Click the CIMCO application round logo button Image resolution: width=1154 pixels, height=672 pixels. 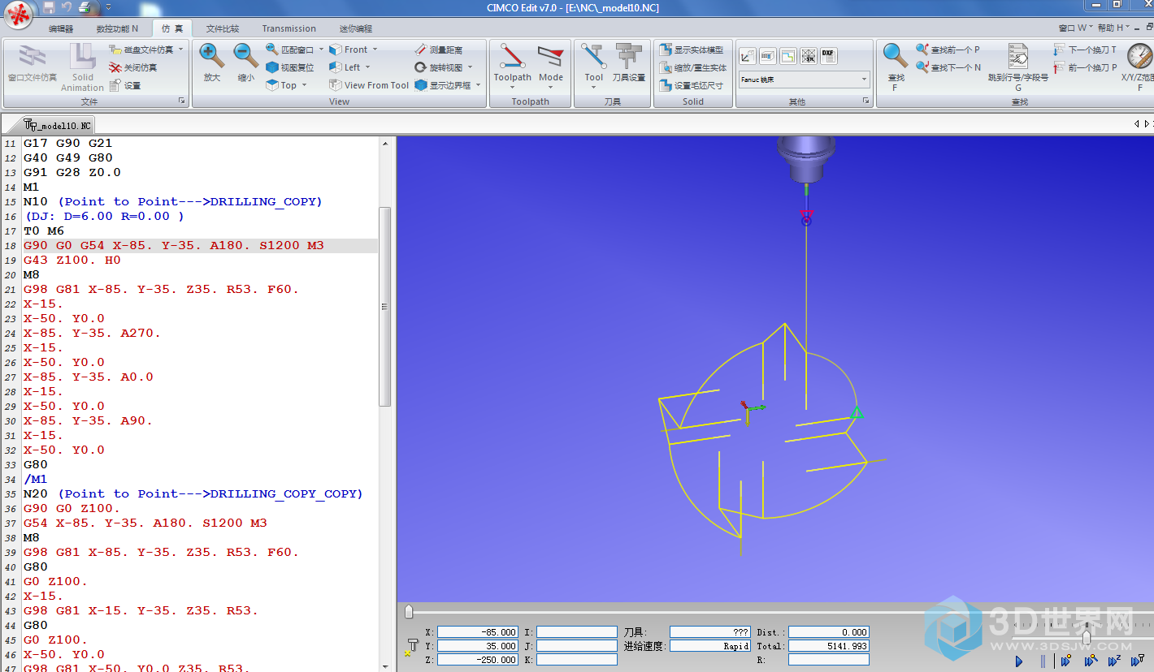pos(19,16)
